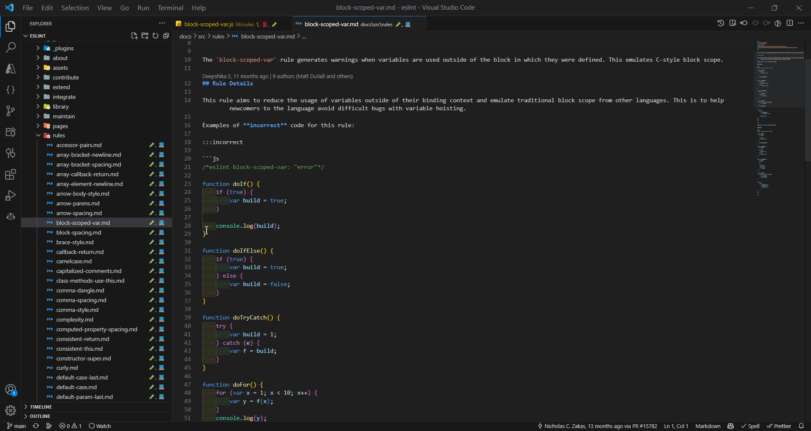Change Markdown language mode
811x431 pixels.
pyautogui.click(x=708, y=426)
